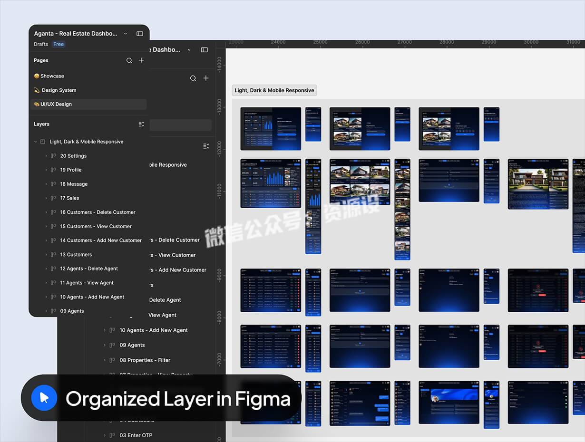Viewport: 585px width, 442px height.
Task: Select the canvas section label Light, Dark & Mobile Responsive
Action: [274, 90]
